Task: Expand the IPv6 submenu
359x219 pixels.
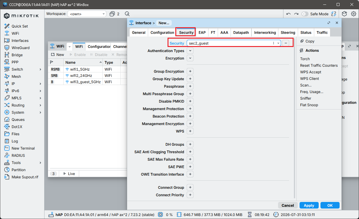Action: pyautogui.click(x=40, y=91)
